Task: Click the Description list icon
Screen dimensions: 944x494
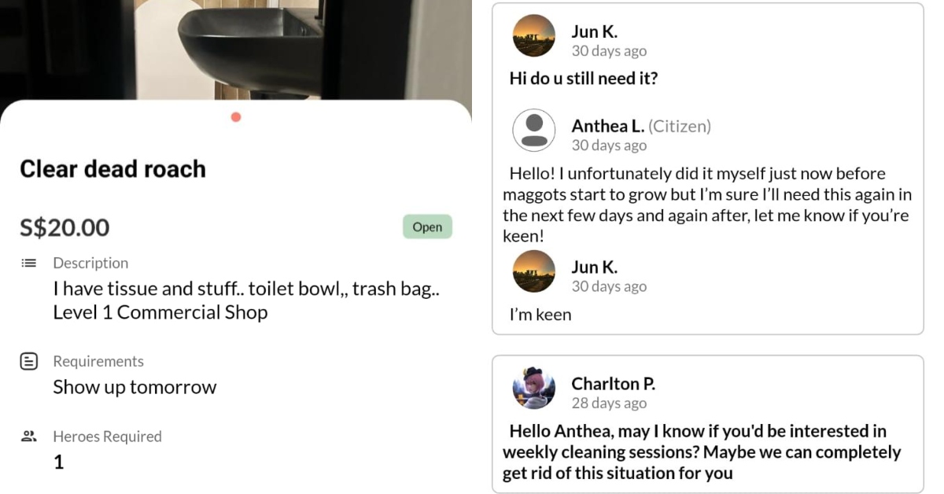Action: tap(28, 263)
